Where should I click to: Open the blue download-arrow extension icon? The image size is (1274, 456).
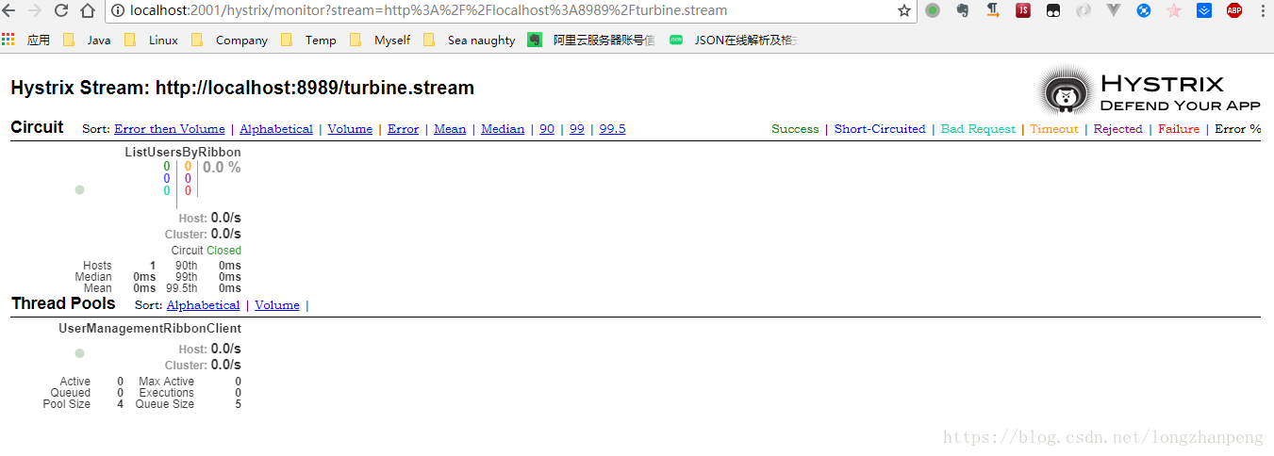pyautogui.click(x=1204, y=10)
